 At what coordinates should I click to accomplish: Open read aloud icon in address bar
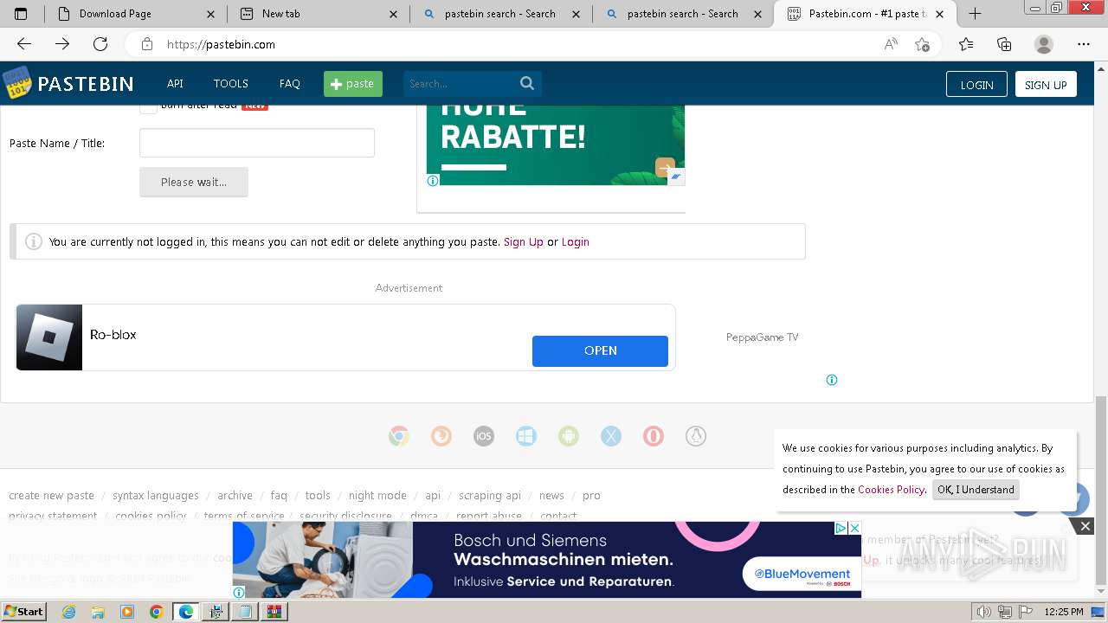(891, 44)
